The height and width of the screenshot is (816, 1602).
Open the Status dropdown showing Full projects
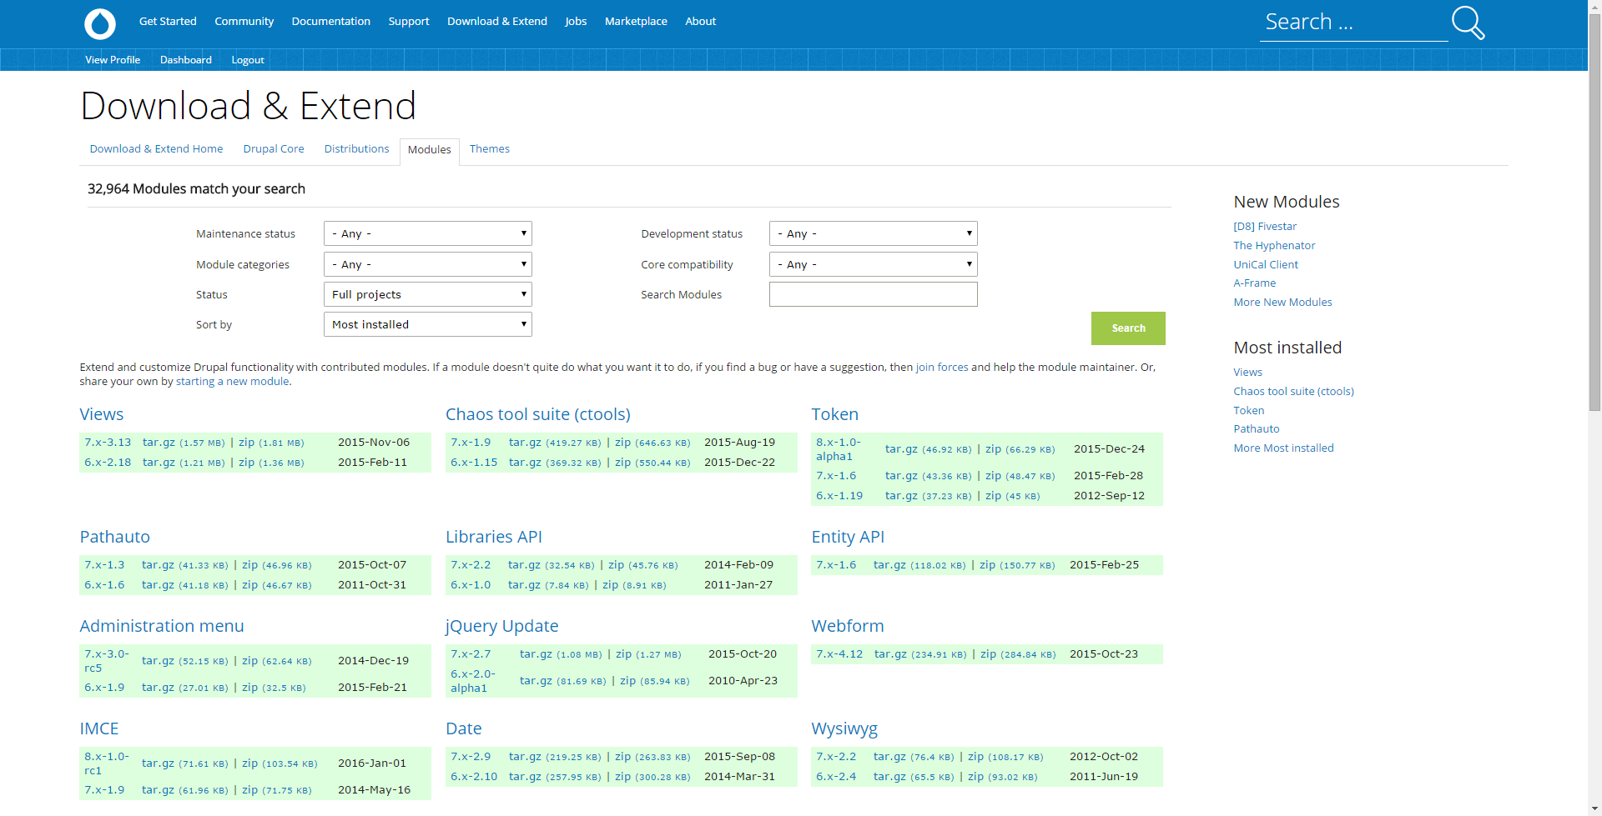(426, 294)
